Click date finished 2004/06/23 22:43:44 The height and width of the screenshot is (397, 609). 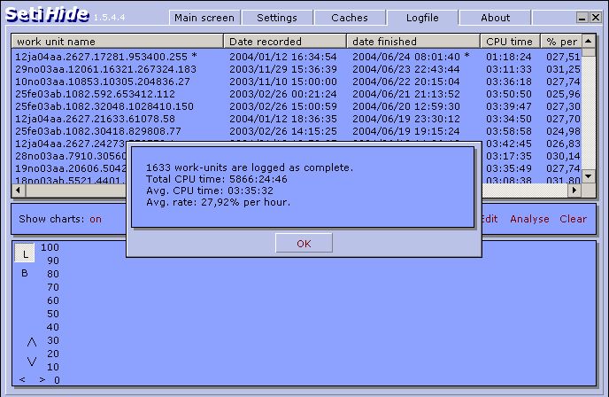pyautogui.click(x=406, y=69)
